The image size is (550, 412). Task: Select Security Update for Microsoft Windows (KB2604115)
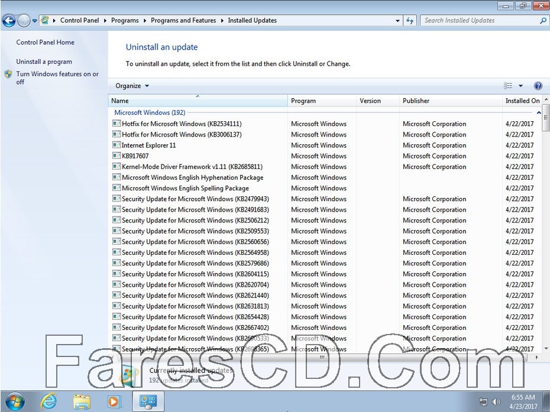coord(195,274)
